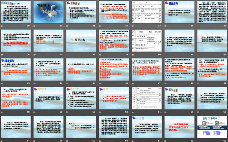The height and width of the screenshot is (142, 228).
Task: Click the animation star under slide 53
Action: tap(100, 112)
